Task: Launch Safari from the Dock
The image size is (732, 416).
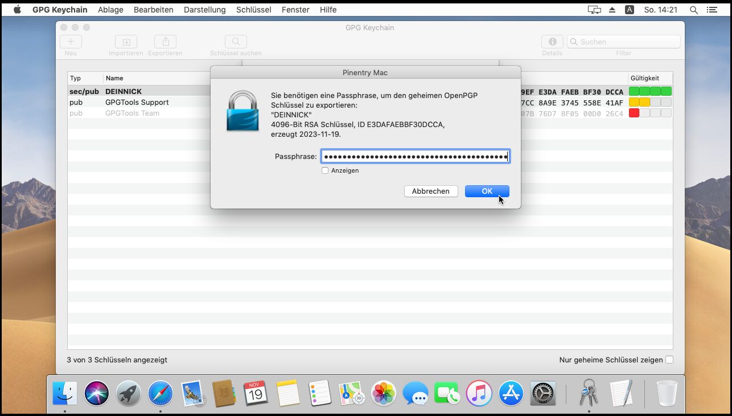Action: pyautogui.click(x=161, y=393)
